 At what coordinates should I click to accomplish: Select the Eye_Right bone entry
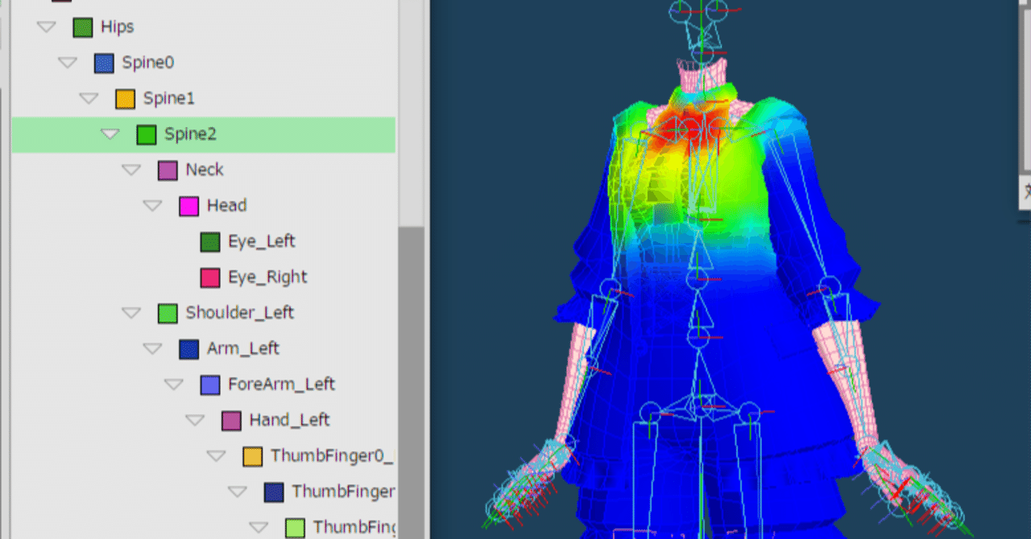point(267,278)
